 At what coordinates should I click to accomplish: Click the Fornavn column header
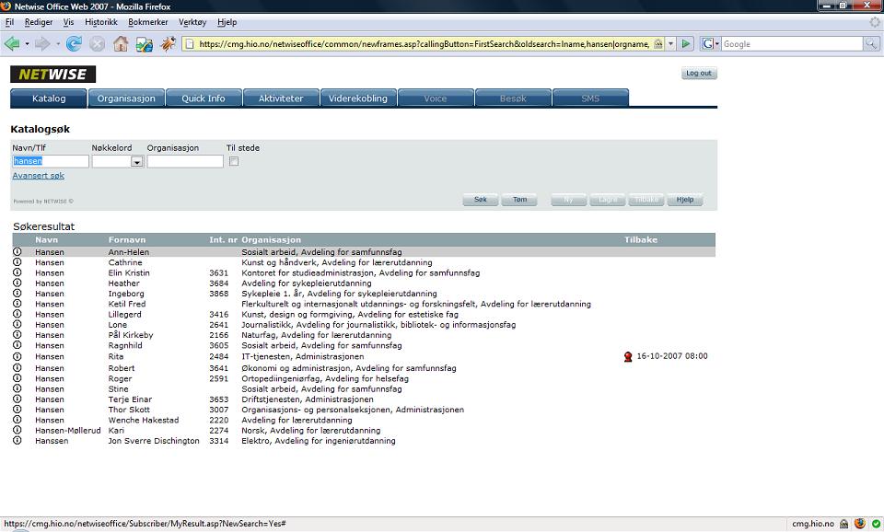pyautogui.click(x=127, y=239)
